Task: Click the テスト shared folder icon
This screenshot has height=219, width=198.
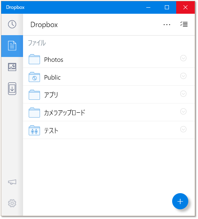Action: [x=34, y=131]
